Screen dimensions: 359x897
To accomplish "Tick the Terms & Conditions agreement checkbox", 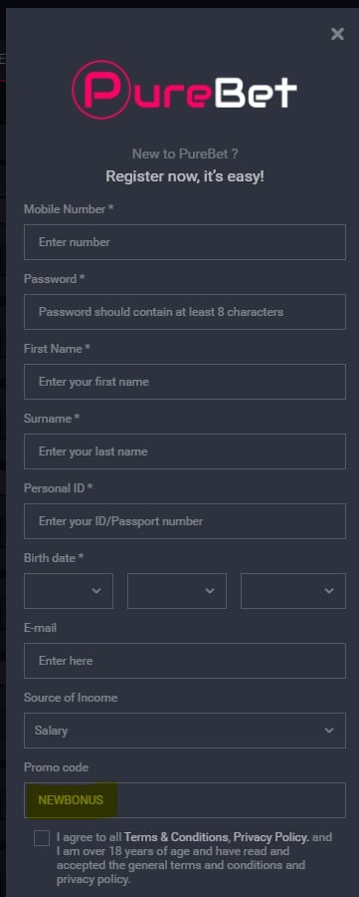I will (42, 838).
